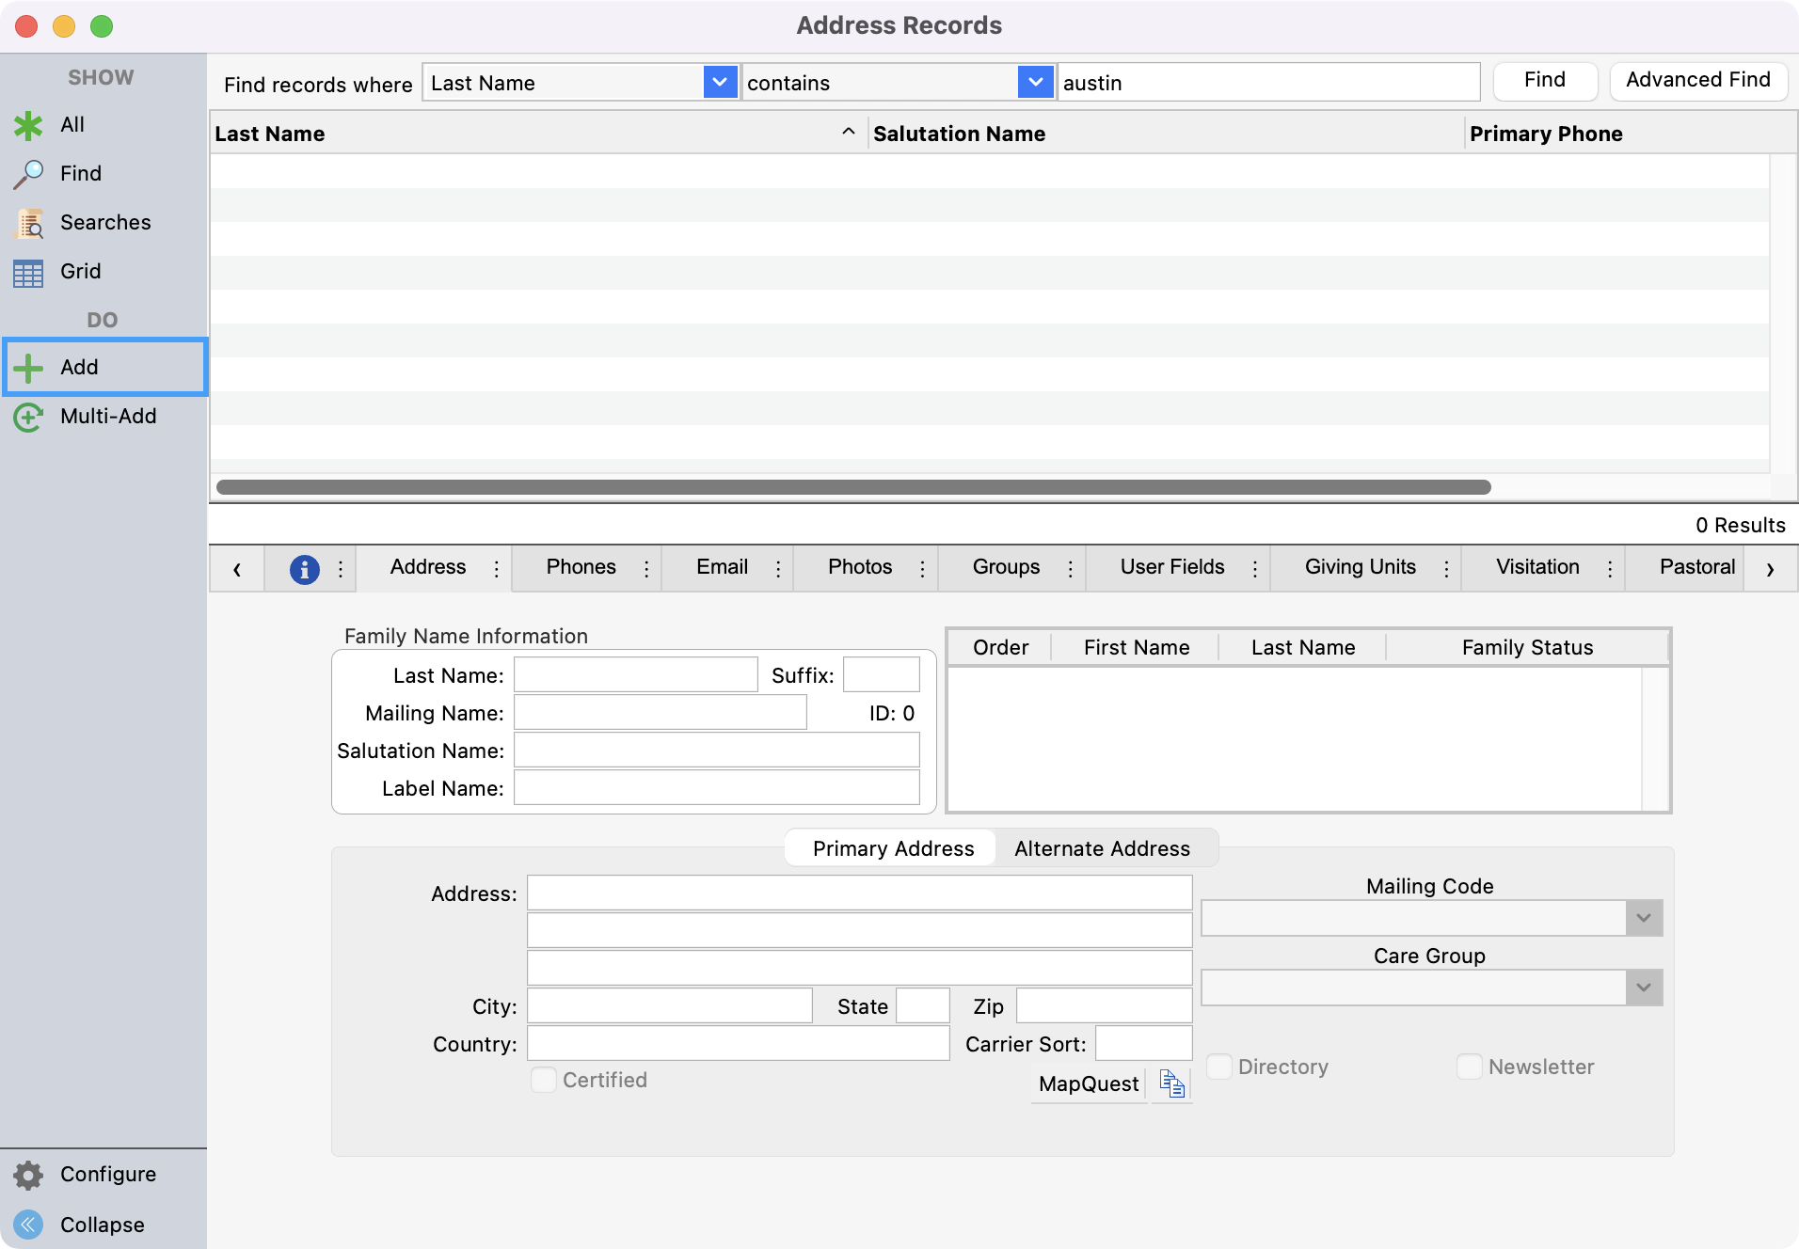
Task: Click the Multi-Add circular plus icon
Action: click(28, 417)
